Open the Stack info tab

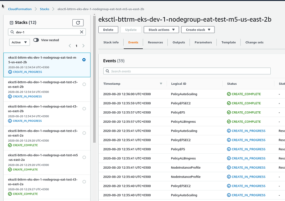111,42
